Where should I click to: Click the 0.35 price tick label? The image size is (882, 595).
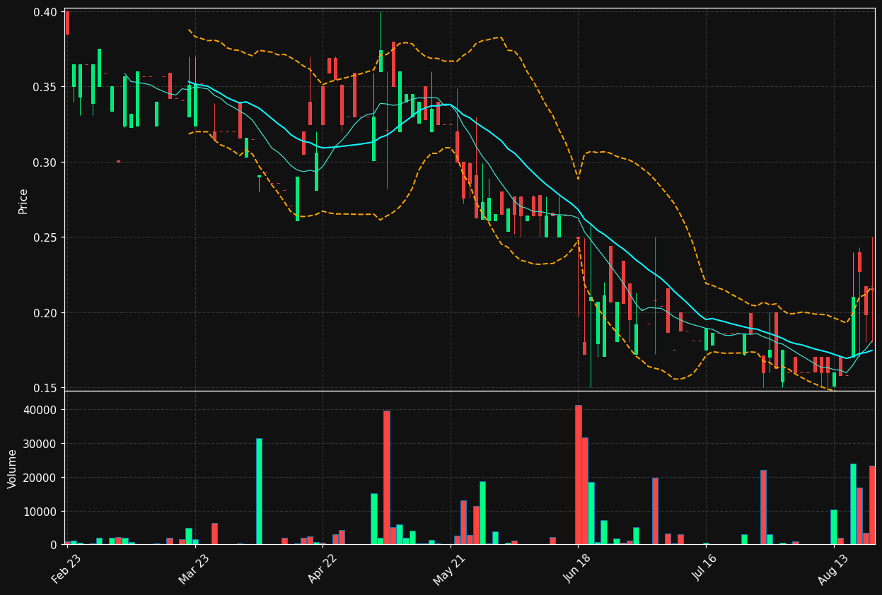45,87
